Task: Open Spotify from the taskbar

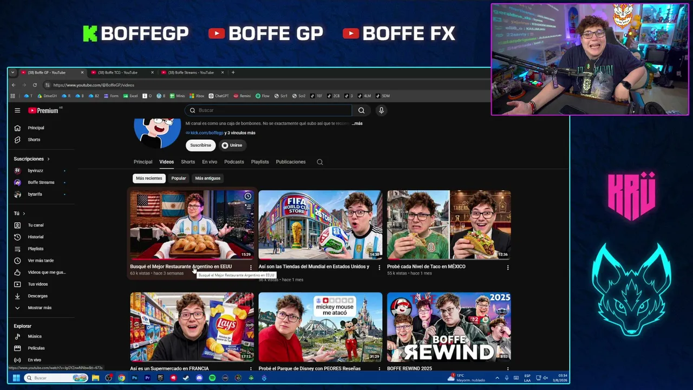Action: 212,378
